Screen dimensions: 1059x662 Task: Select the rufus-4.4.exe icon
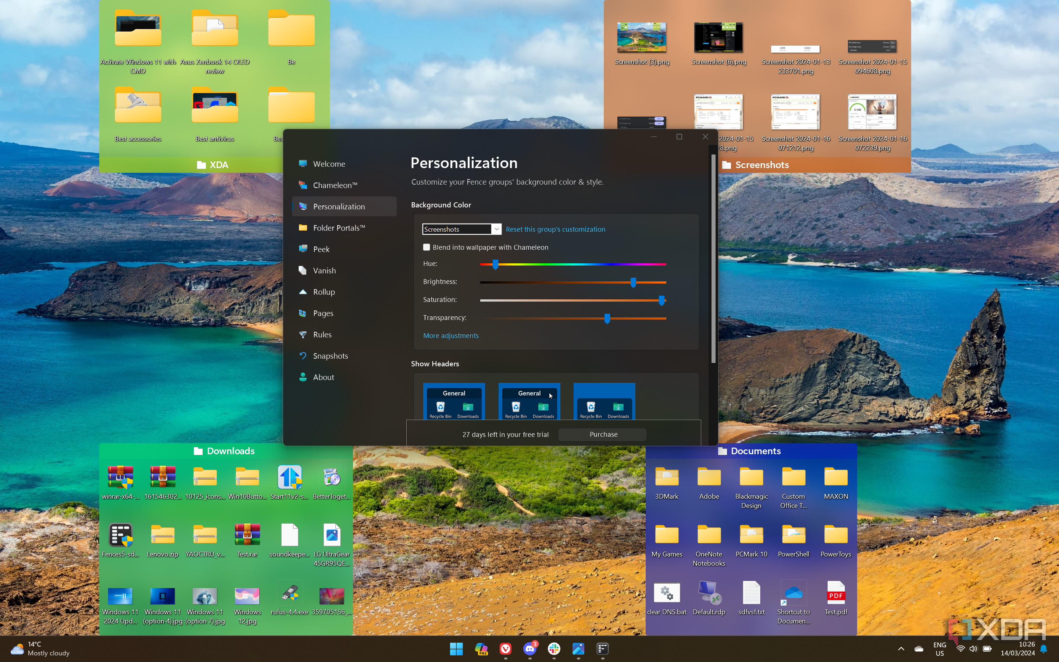pyautogui.click(x=289, y=598)
